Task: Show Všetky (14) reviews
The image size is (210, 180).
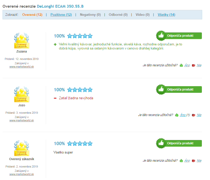Action: (x=166, y=15)
